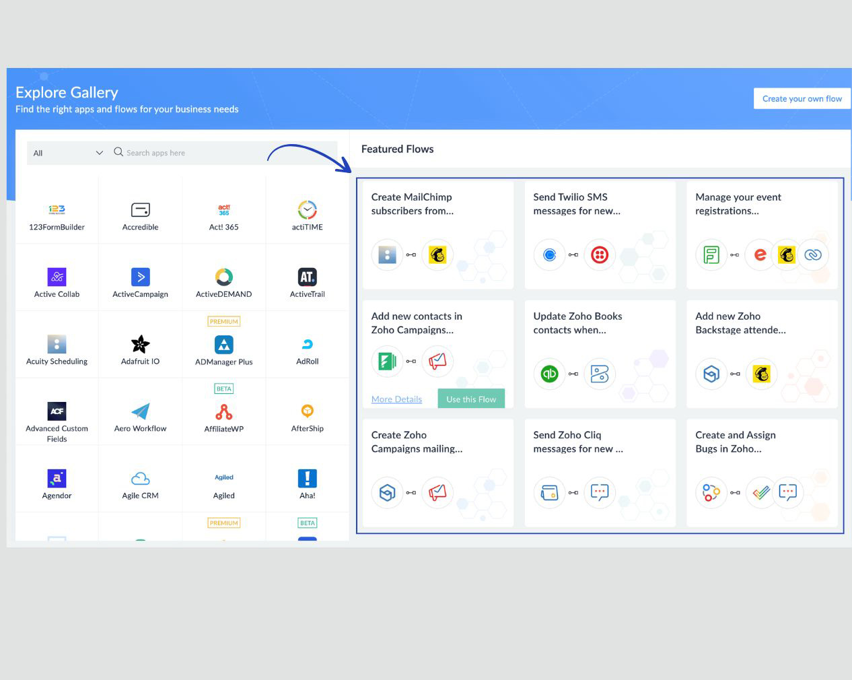This screenshot has height=680, width=852.
Task: Open the More Details link
Action: (396, 399)
